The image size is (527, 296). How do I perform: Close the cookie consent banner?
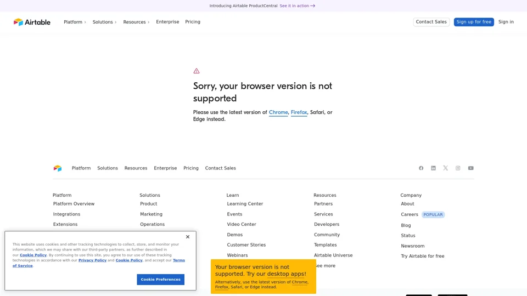click(x=188, y=237)
